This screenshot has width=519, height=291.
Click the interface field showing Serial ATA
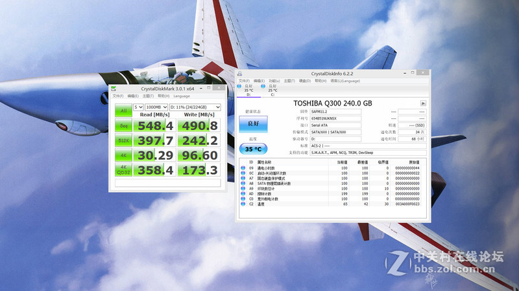[x=335, y=125]
